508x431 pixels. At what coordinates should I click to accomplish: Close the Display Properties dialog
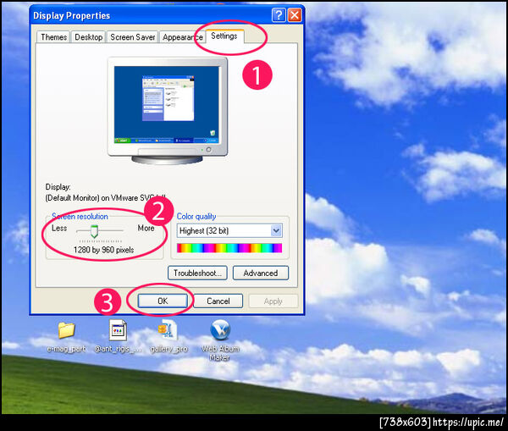(x=295, y=15)
